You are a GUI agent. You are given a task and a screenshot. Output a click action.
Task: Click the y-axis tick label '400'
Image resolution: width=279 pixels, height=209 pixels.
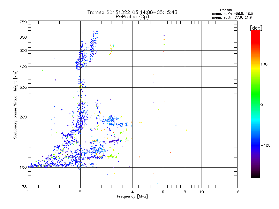click(23, 67)
